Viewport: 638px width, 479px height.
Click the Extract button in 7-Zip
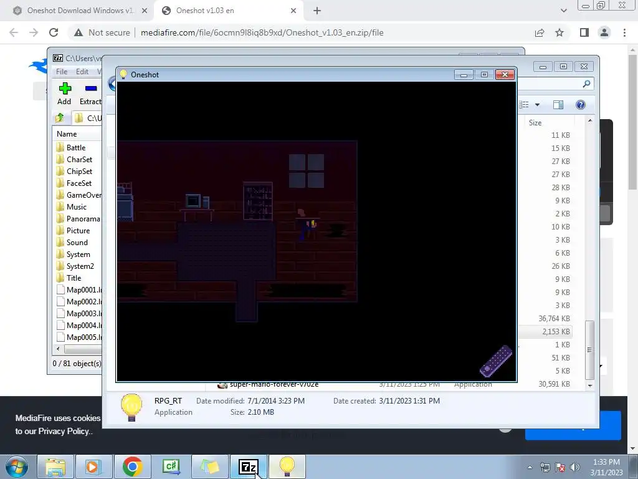point(90,94)
